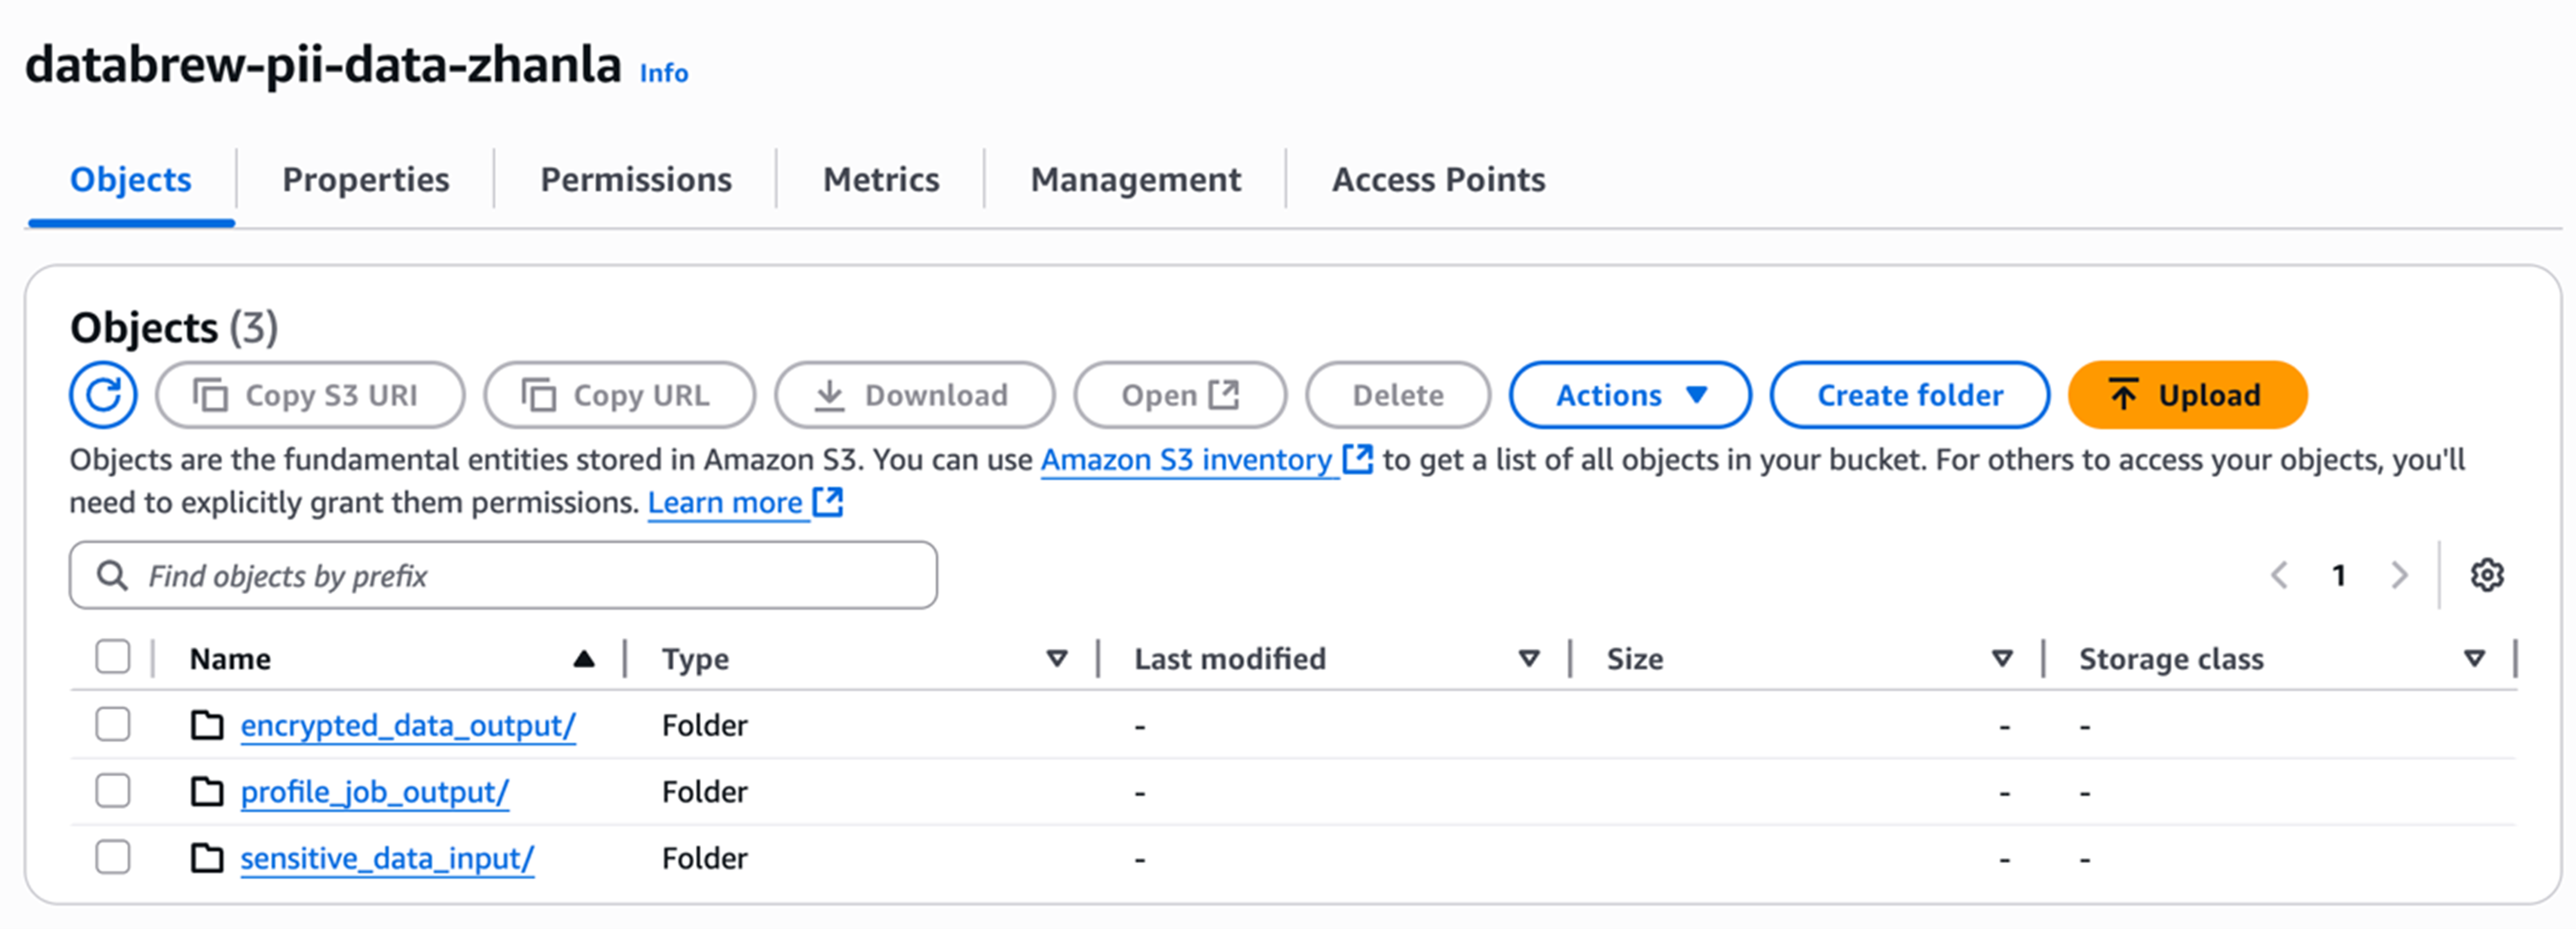Go to previous page arrow
2576x929 pixels.
click(2280, 575)
